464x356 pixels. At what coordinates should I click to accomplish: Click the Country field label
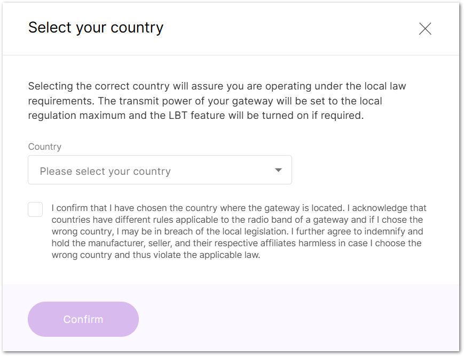pyautogui.click(x=45, y=147)
